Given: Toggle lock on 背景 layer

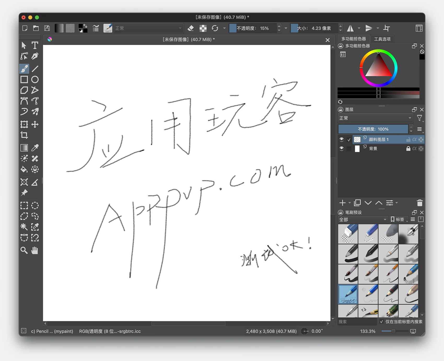Looking at the screenshot, I should pyautogui.click(x=408, y=149).
